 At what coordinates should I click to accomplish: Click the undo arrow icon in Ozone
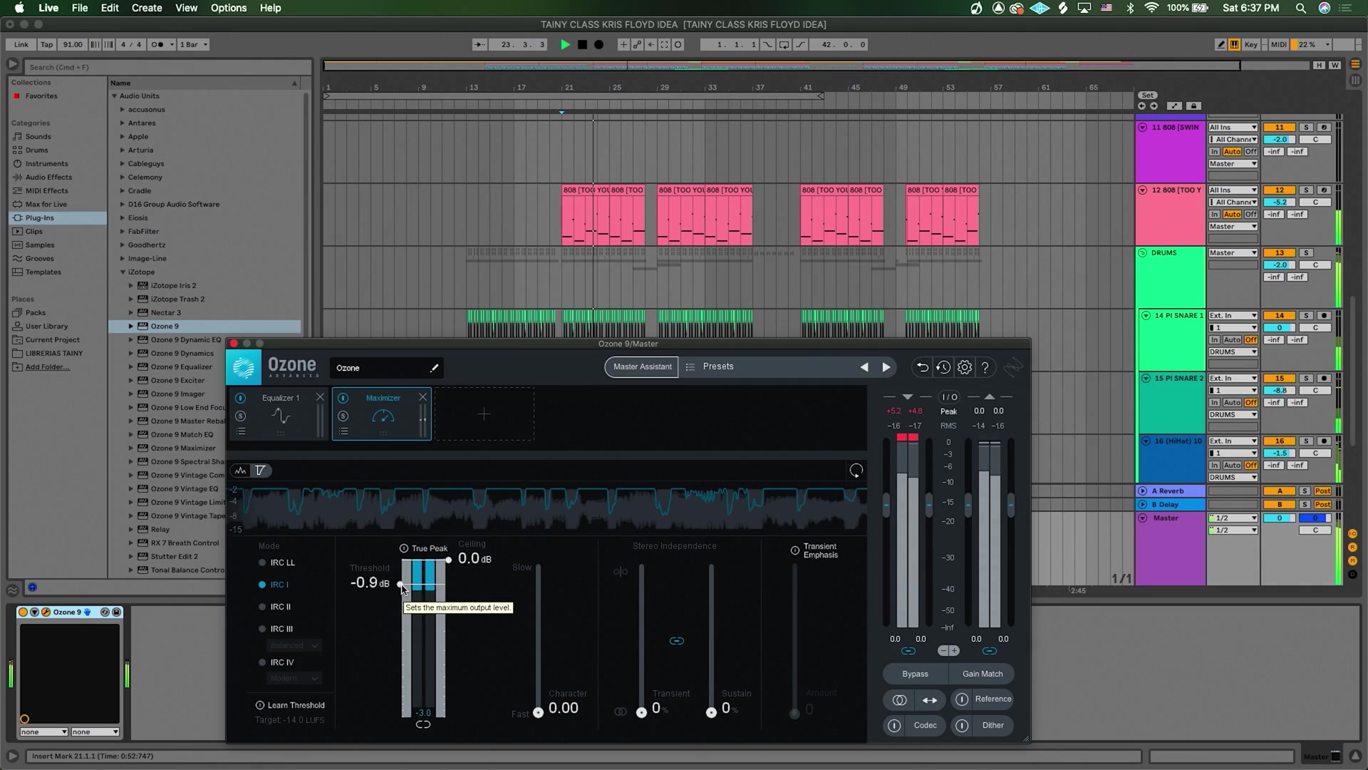[x=921, y=367]
